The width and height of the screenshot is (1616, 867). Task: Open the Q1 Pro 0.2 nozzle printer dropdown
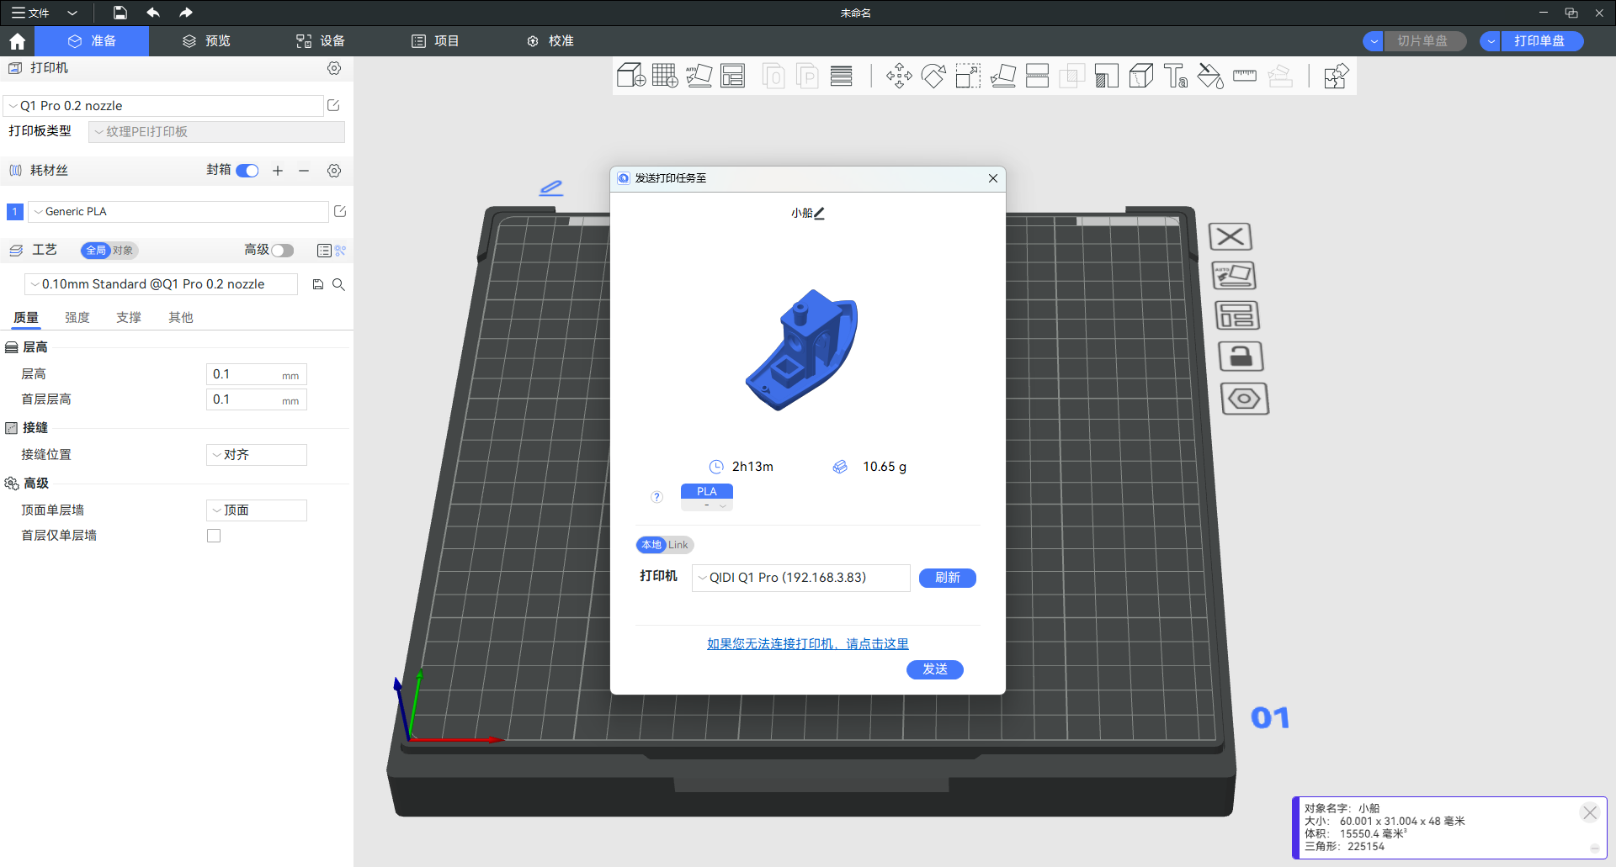pyautogui.click(x=164, y=106)
